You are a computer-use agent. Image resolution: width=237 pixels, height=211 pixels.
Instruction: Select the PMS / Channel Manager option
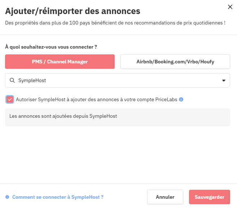[60, 62]
